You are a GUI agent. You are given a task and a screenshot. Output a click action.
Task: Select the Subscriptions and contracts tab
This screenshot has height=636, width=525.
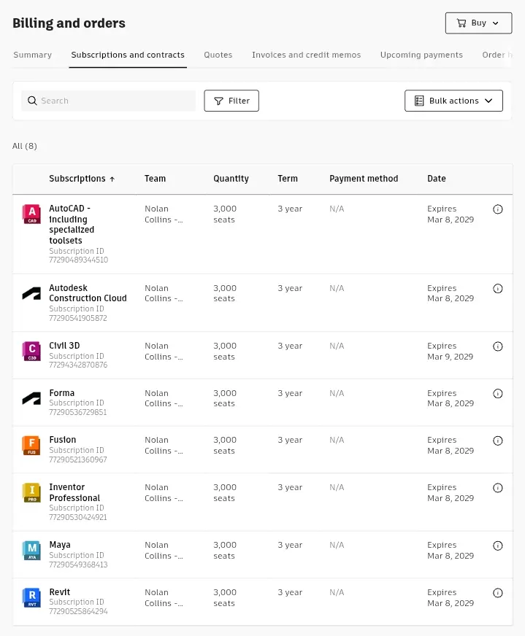tap(128, 55)
